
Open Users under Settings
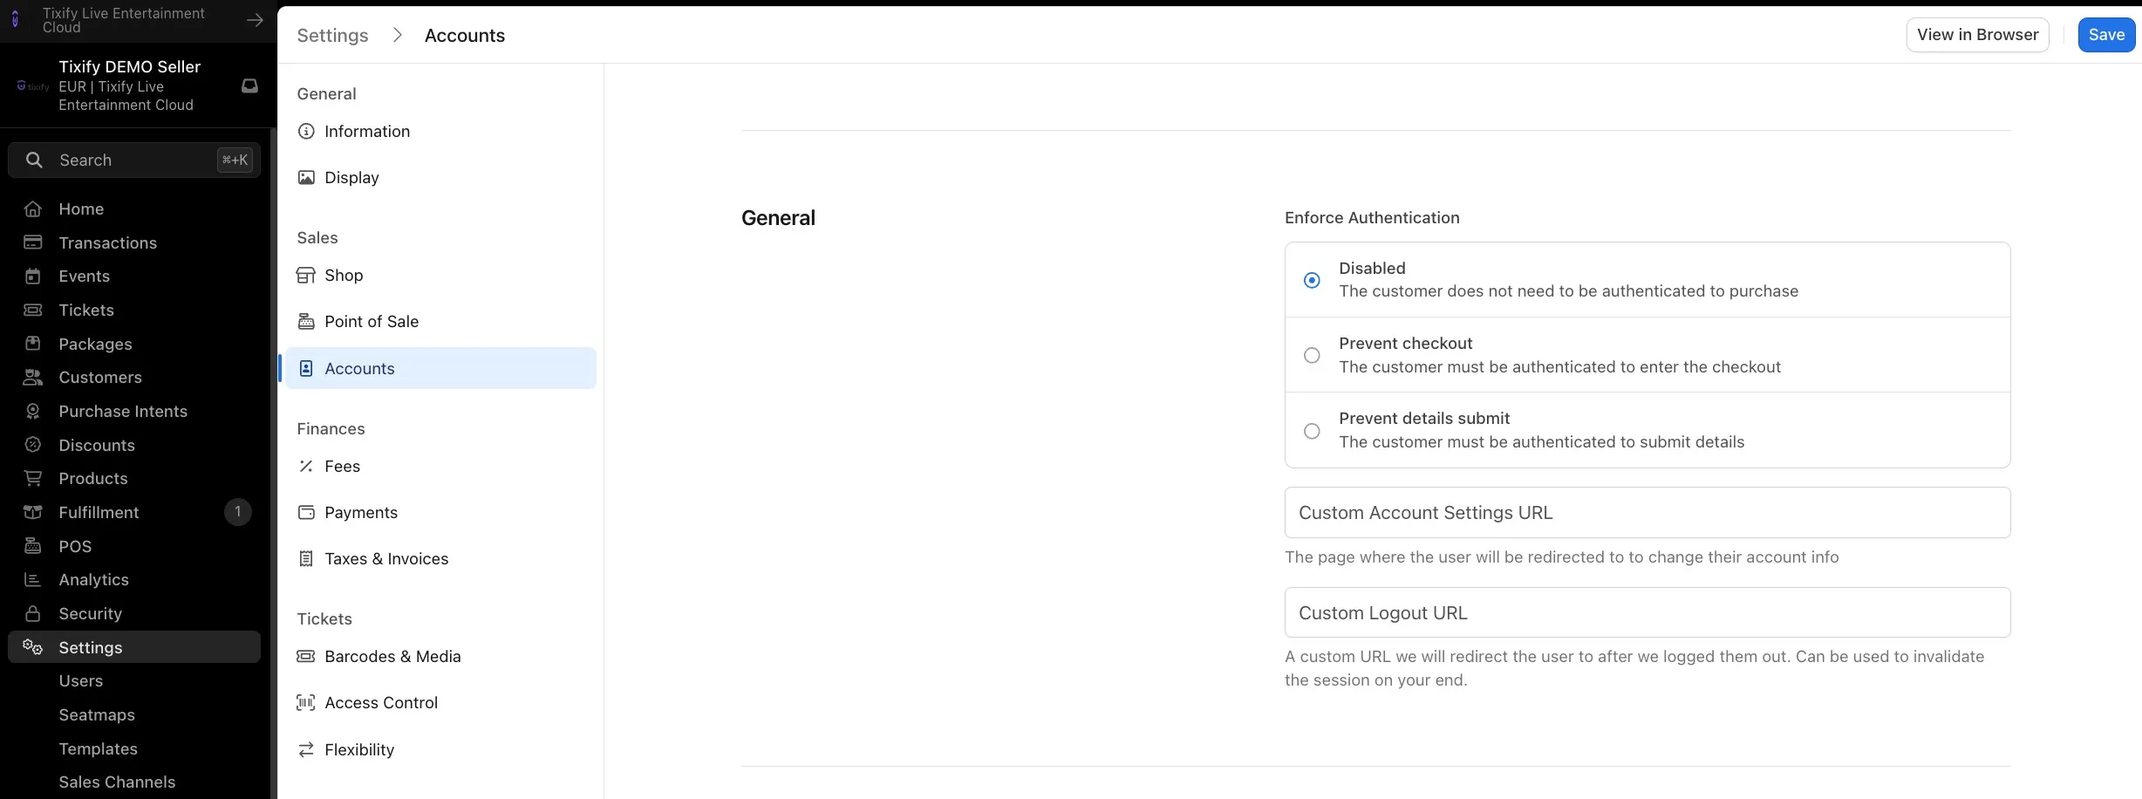(x=80, y=680)
